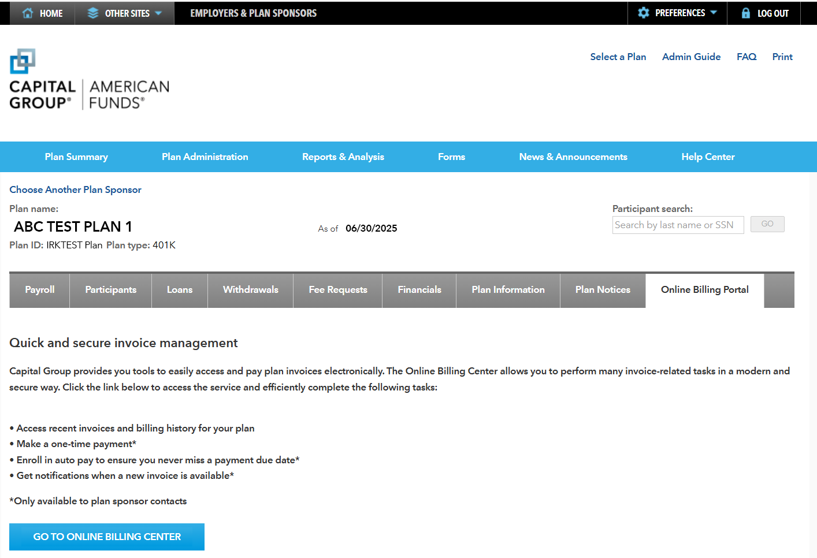Screen dimensions: 817x558
Task: Select a Plan from the top-right links
Action: coord(618,57)
